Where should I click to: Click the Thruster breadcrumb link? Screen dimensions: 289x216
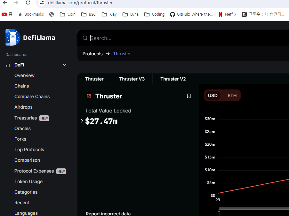(x=122, y=54)
